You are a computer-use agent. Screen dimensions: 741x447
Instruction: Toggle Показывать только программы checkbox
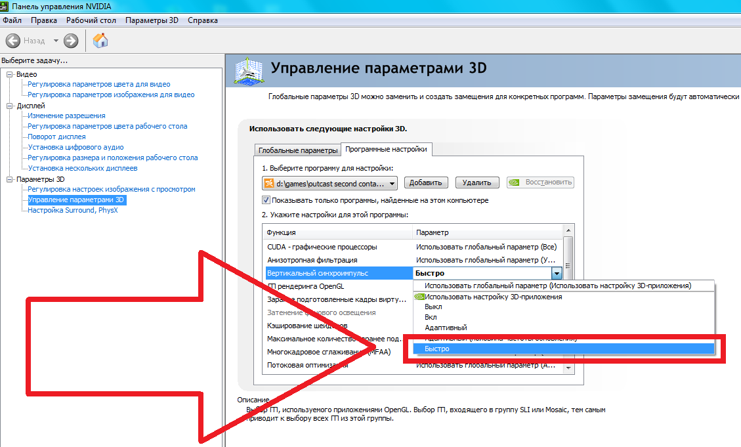(x=266, y=200)
